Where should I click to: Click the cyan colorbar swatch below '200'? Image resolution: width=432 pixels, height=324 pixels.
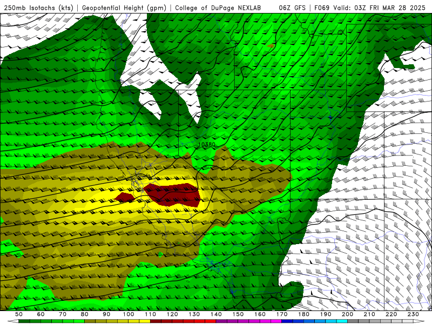342,321
